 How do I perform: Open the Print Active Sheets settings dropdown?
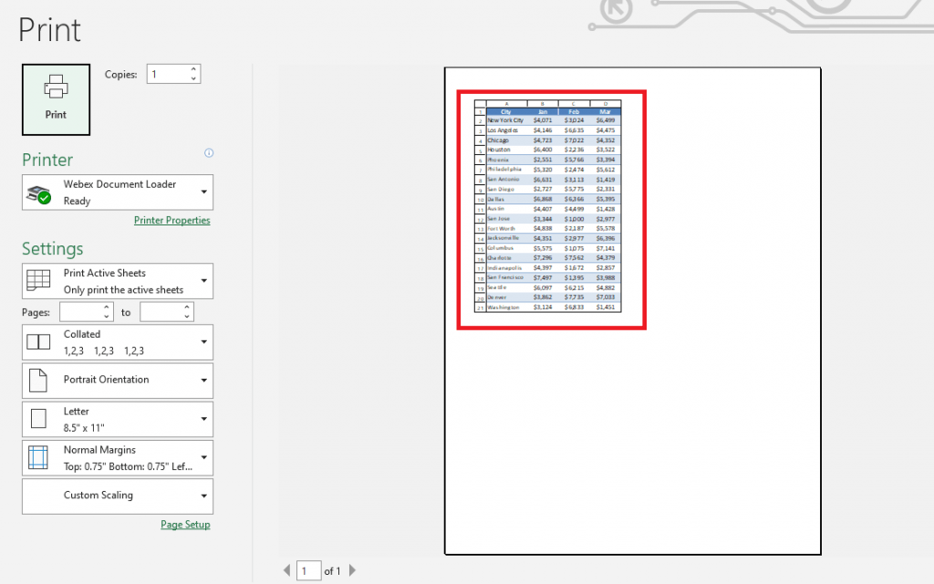(x=205, y=281)
